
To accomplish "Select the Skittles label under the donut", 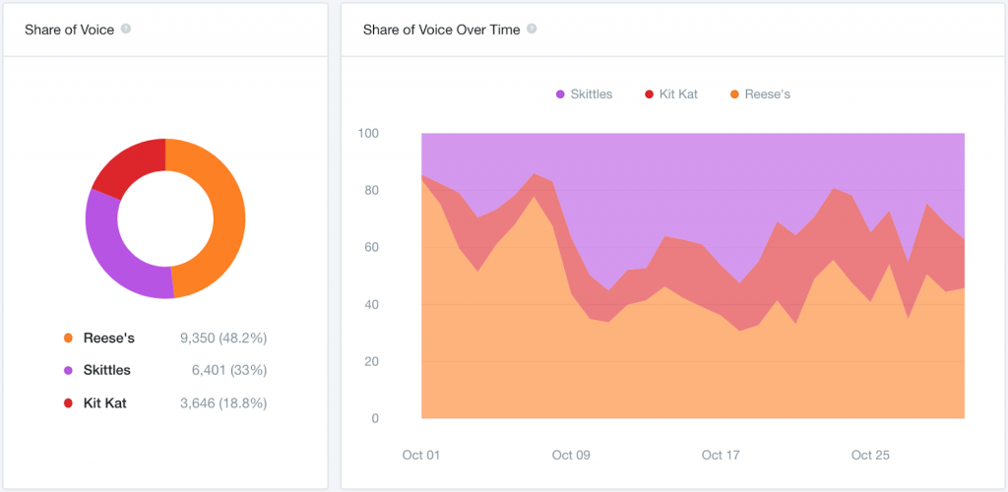I will 107,371.
